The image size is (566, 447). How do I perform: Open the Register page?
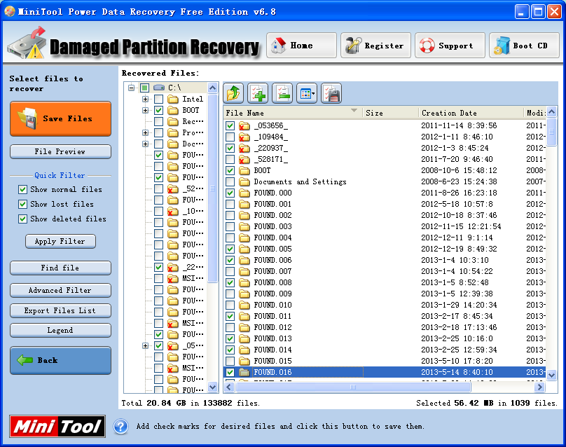coord(375,45)
